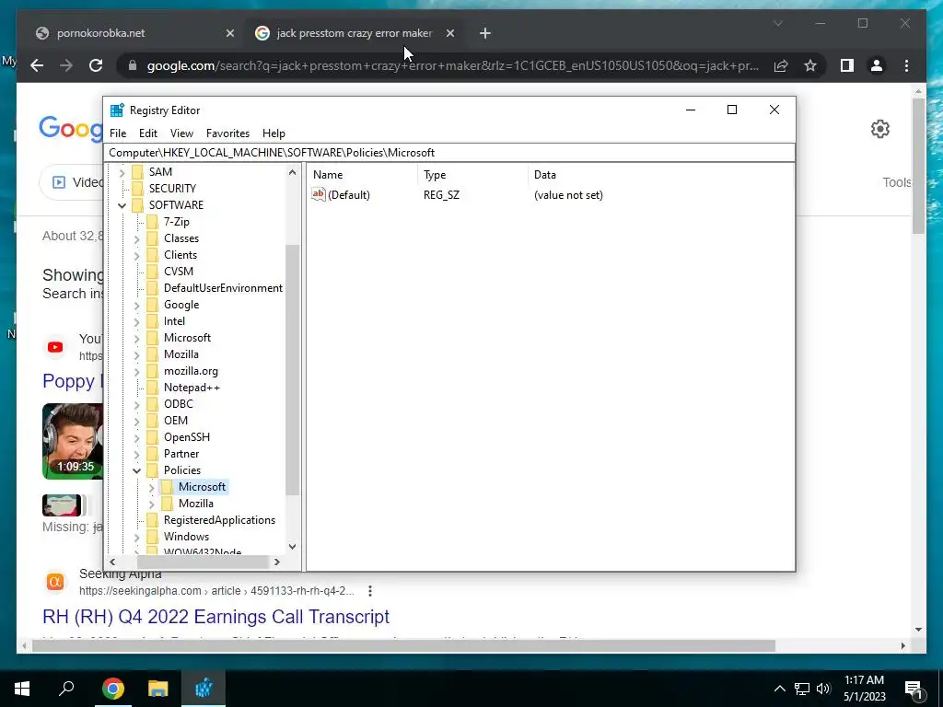The width and height of the screenshot is (943, 707).
Task: Select the Partner key folder icon
Action: [153, 454]
